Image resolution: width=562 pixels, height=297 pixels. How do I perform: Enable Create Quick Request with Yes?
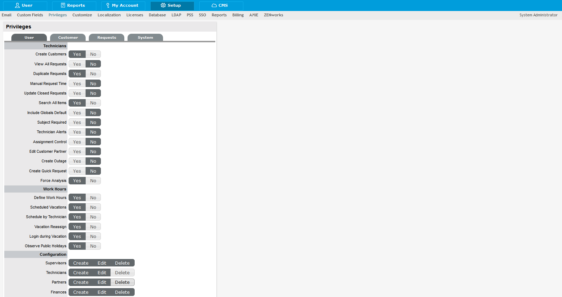pos(77,171)
